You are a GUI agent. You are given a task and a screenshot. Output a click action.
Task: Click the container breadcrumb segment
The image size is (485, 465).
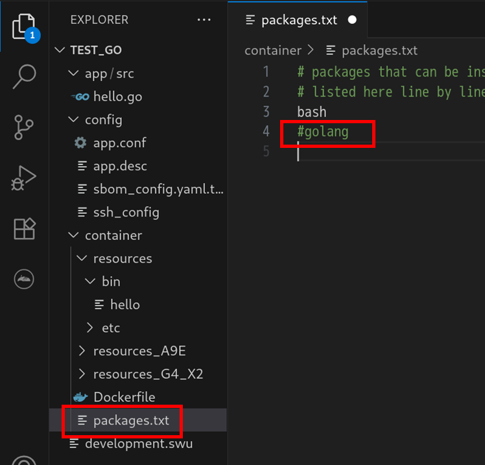click(273, 51)
